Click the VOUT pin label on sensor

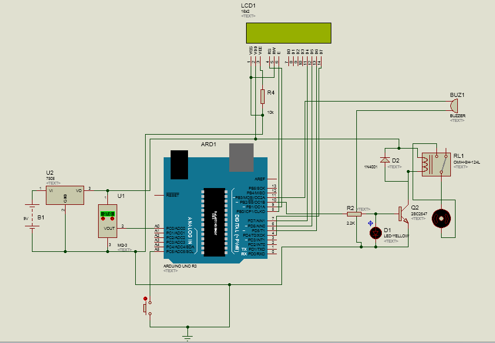[109, 228]
